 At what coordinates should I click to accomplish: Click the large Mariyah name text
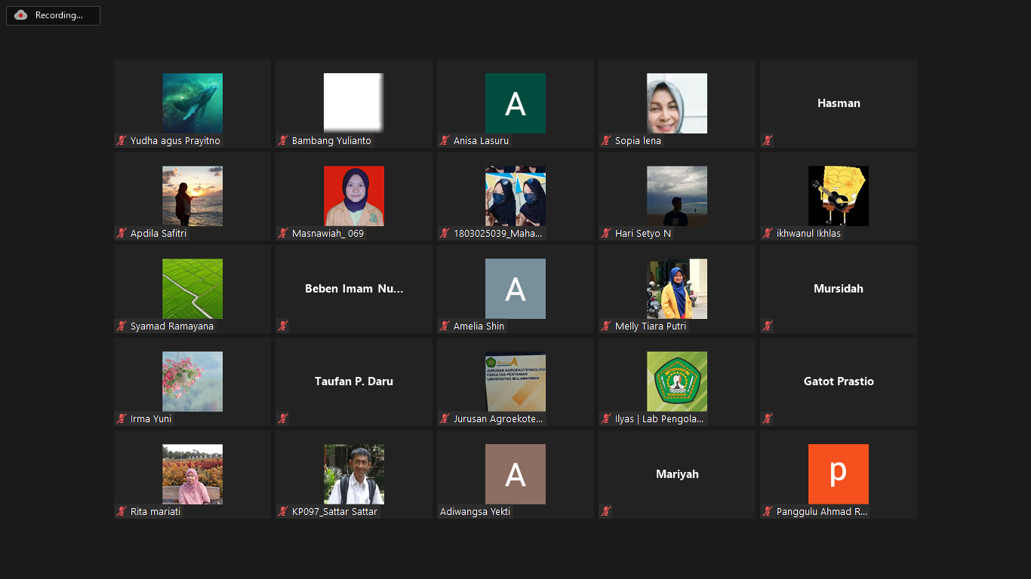click(x=677, y=474)
